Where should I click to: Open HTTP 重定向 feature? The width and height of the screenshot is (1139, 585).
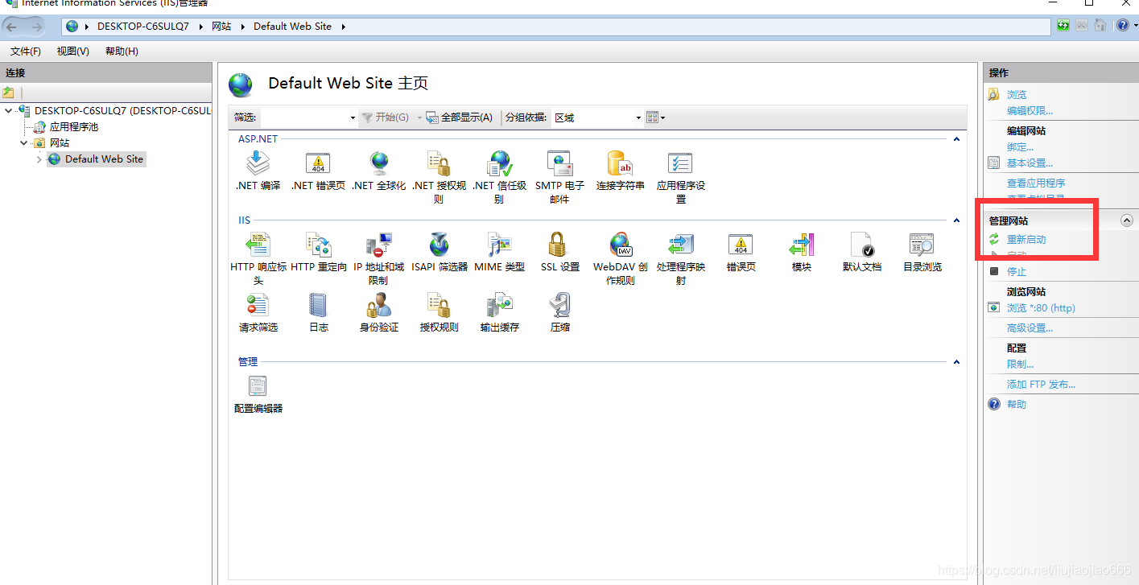click(319, 252)
